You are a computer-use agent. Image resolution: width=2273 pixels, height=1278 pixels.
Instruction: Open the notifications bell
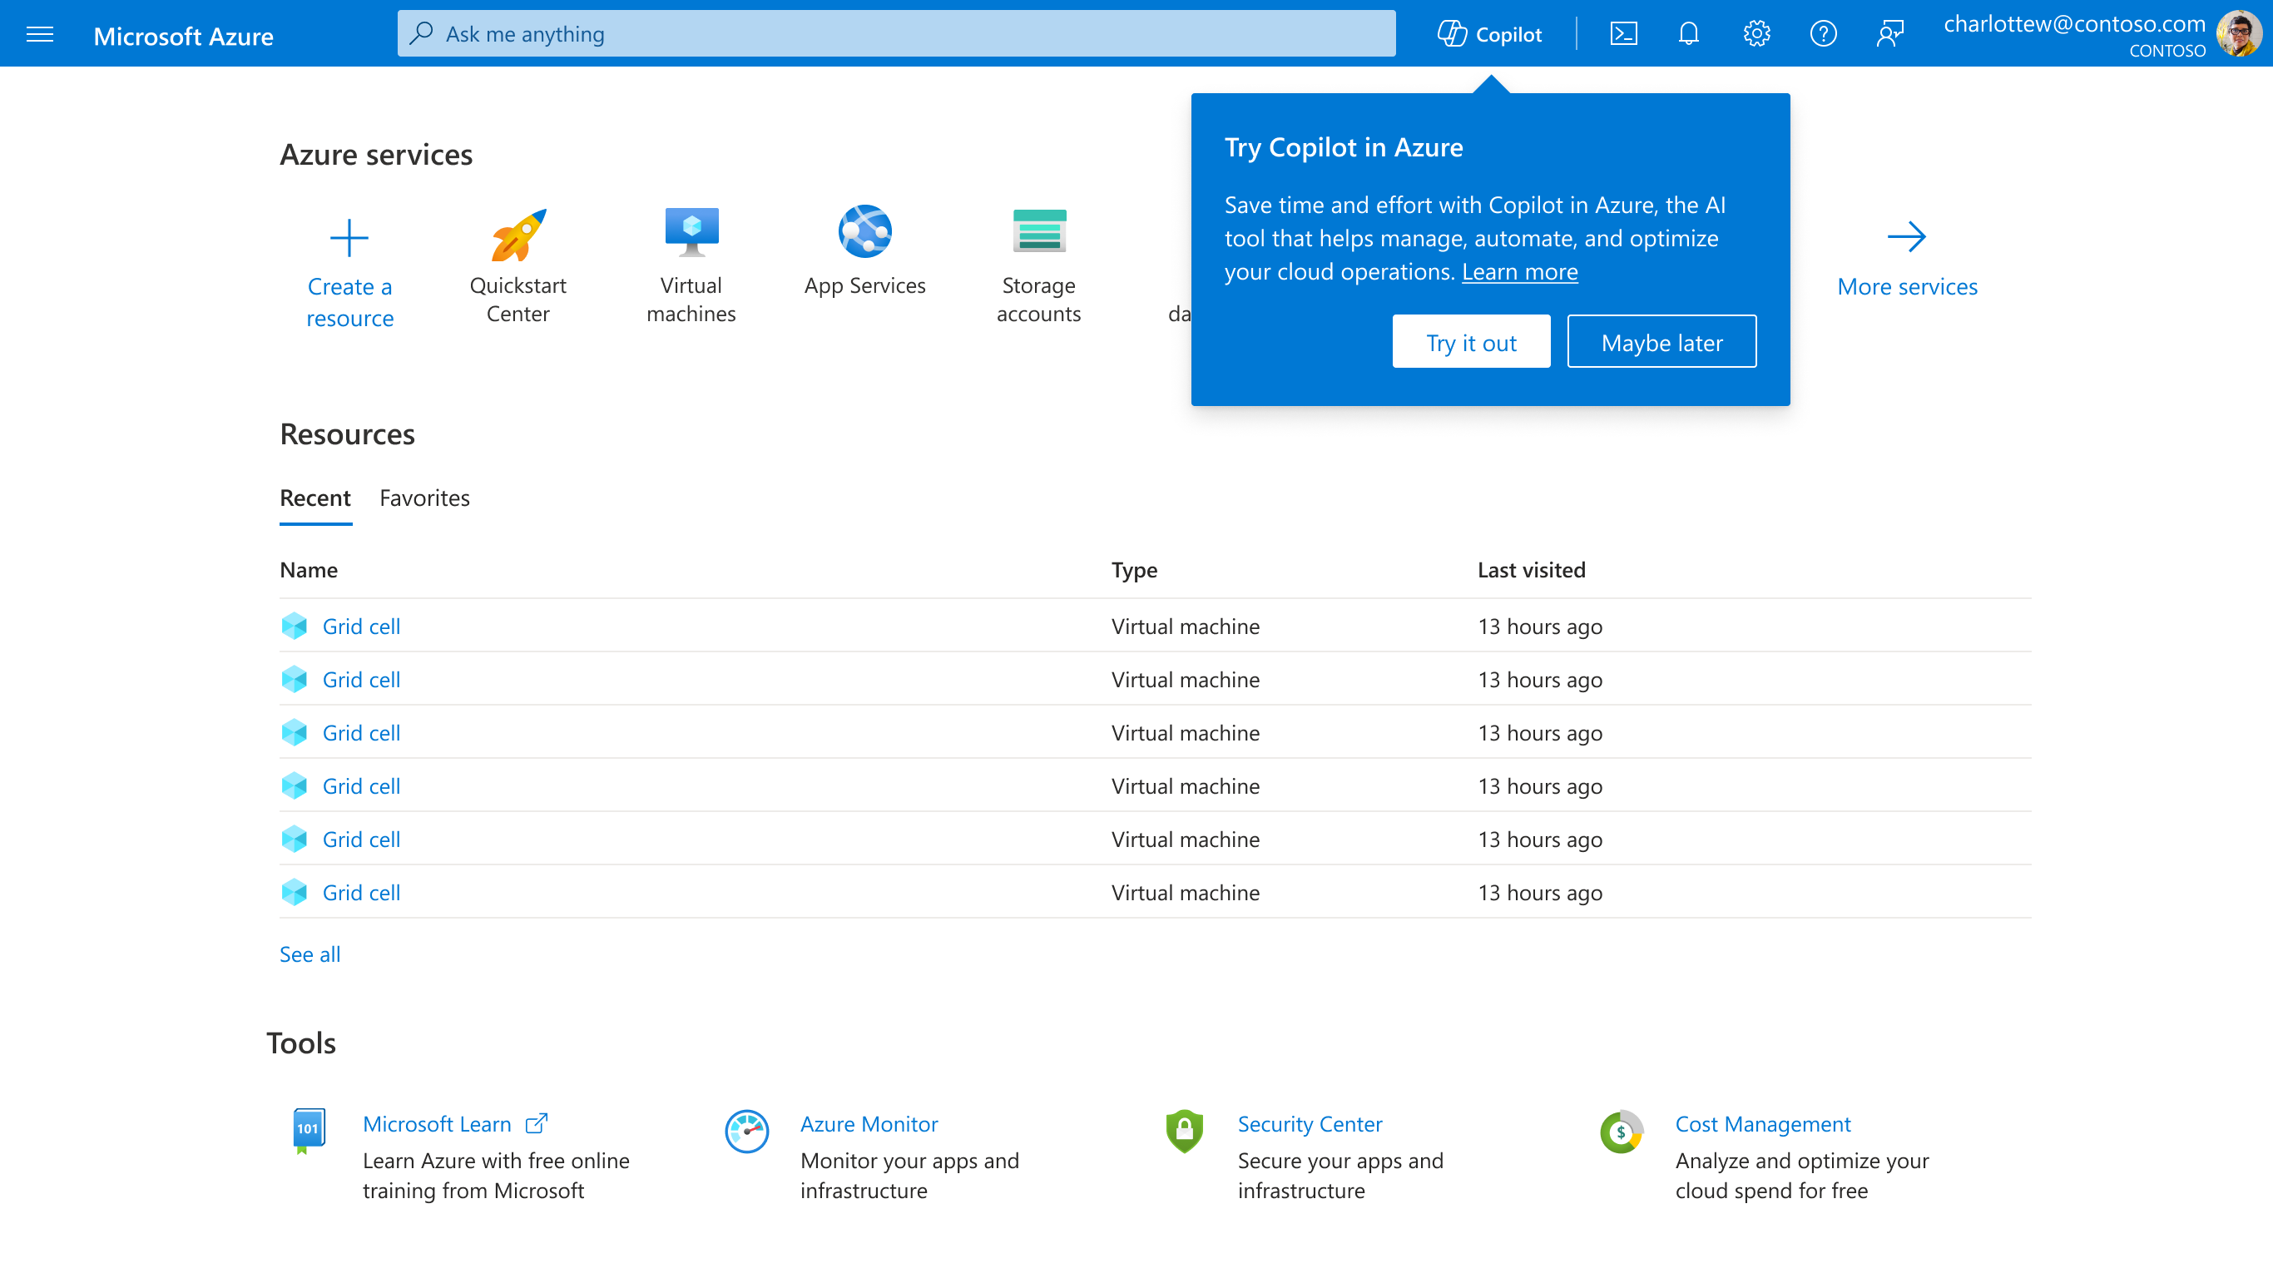click(1688, 33)
